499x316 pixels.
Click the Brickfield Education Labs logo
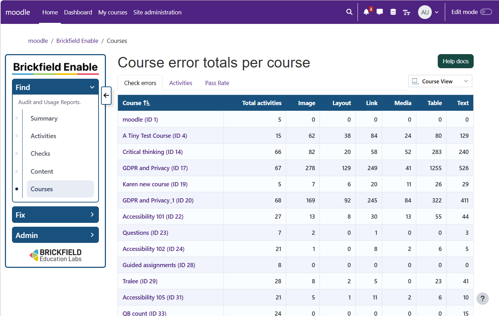56,256
